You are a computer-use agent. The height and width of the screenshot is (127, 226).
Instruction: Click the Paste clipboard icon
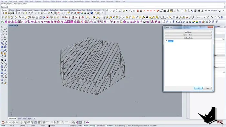[26, 13]
